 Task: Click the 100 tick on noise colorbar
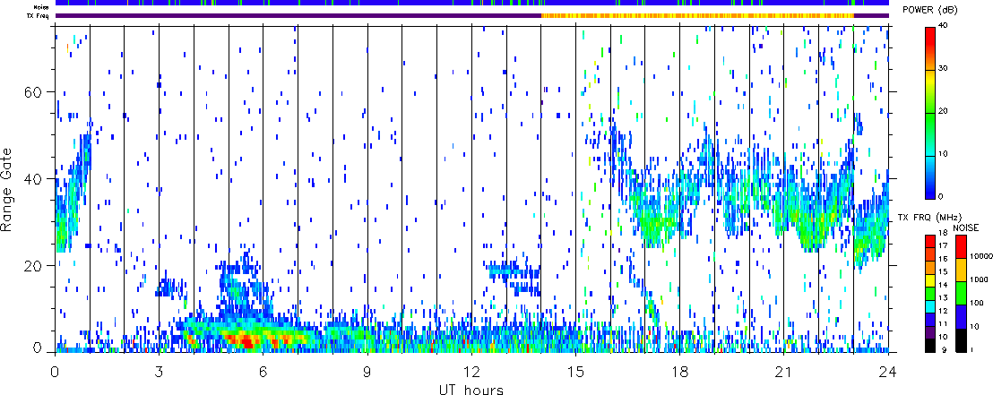coord(975,304)
